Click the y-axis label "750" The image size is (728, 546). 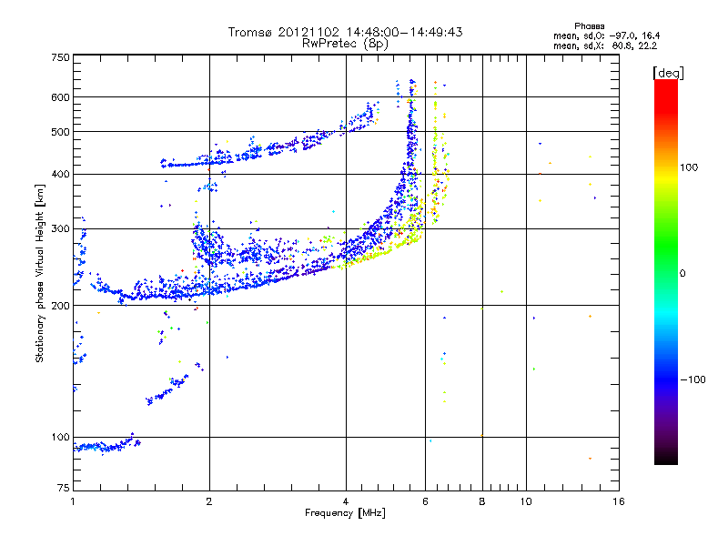click(x=60, y=57)
